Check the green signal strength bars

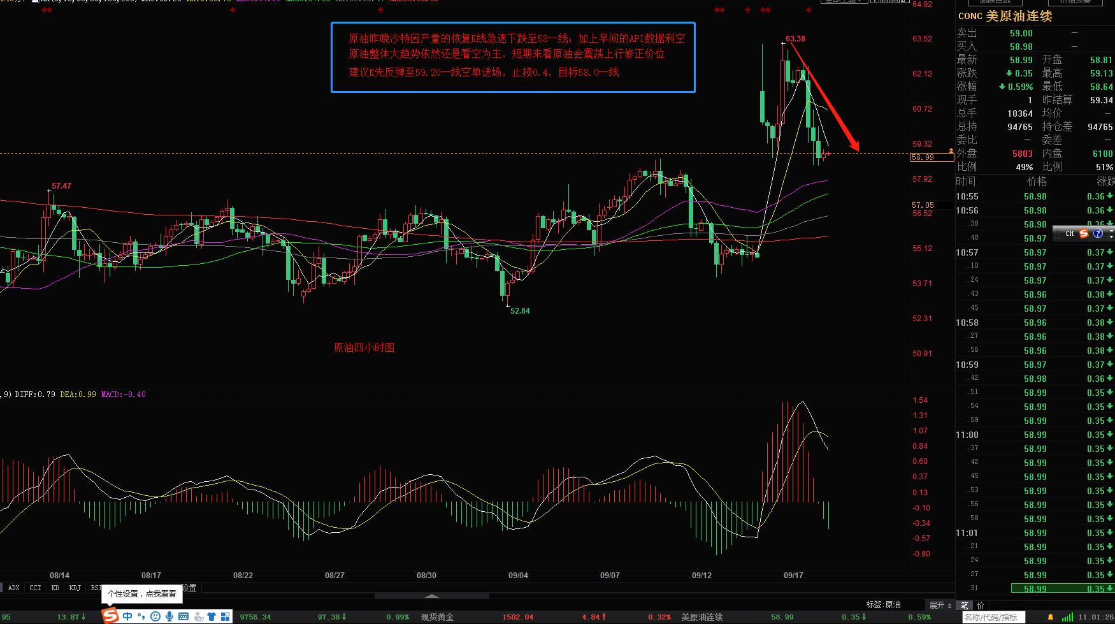tap(1068, 617)
